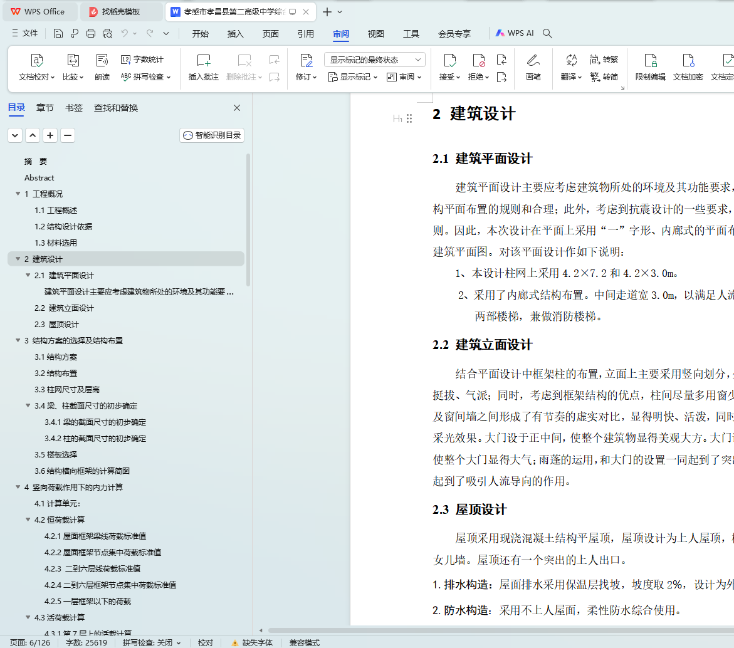
Task: Open WPS AI assistant
Action: tap(515, 33)
